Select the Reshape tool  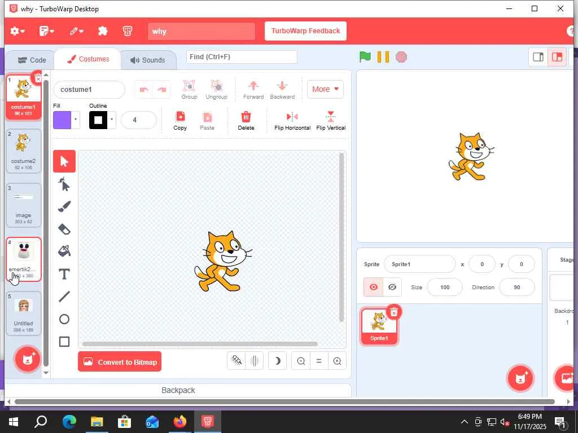pos(64,184)
